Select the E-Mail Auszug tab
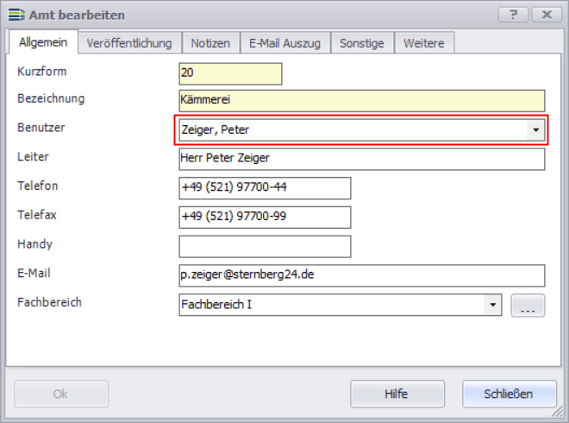 [x=284, y=43]
